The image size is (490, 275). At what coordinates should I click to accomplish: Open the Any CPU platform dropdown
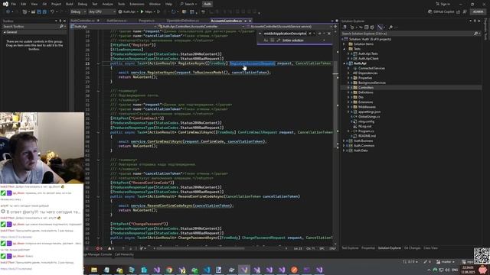coord(102,12)
